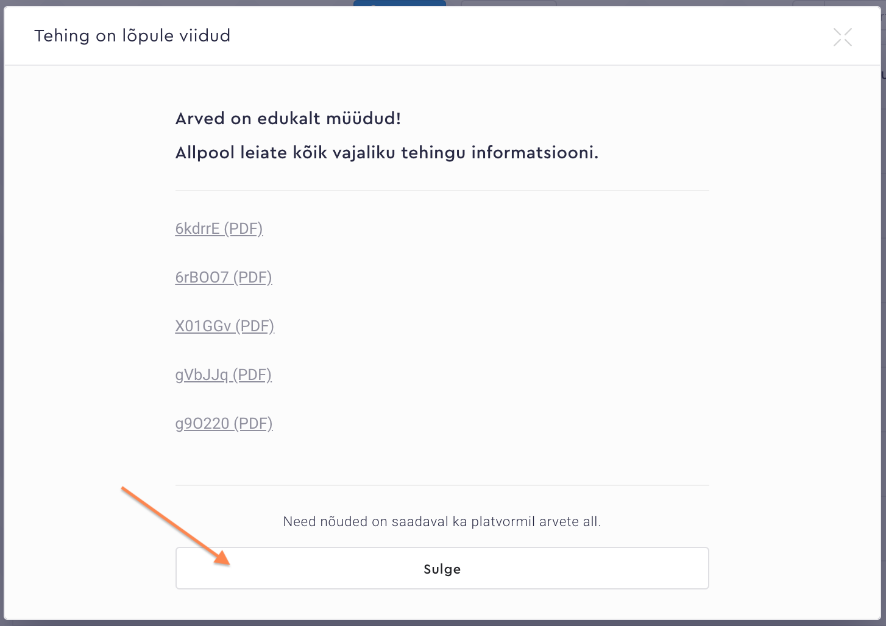Click the "Arved on edukalt müüdud!" heading
The height and width of the screenshot is (626, 886).
288,119
